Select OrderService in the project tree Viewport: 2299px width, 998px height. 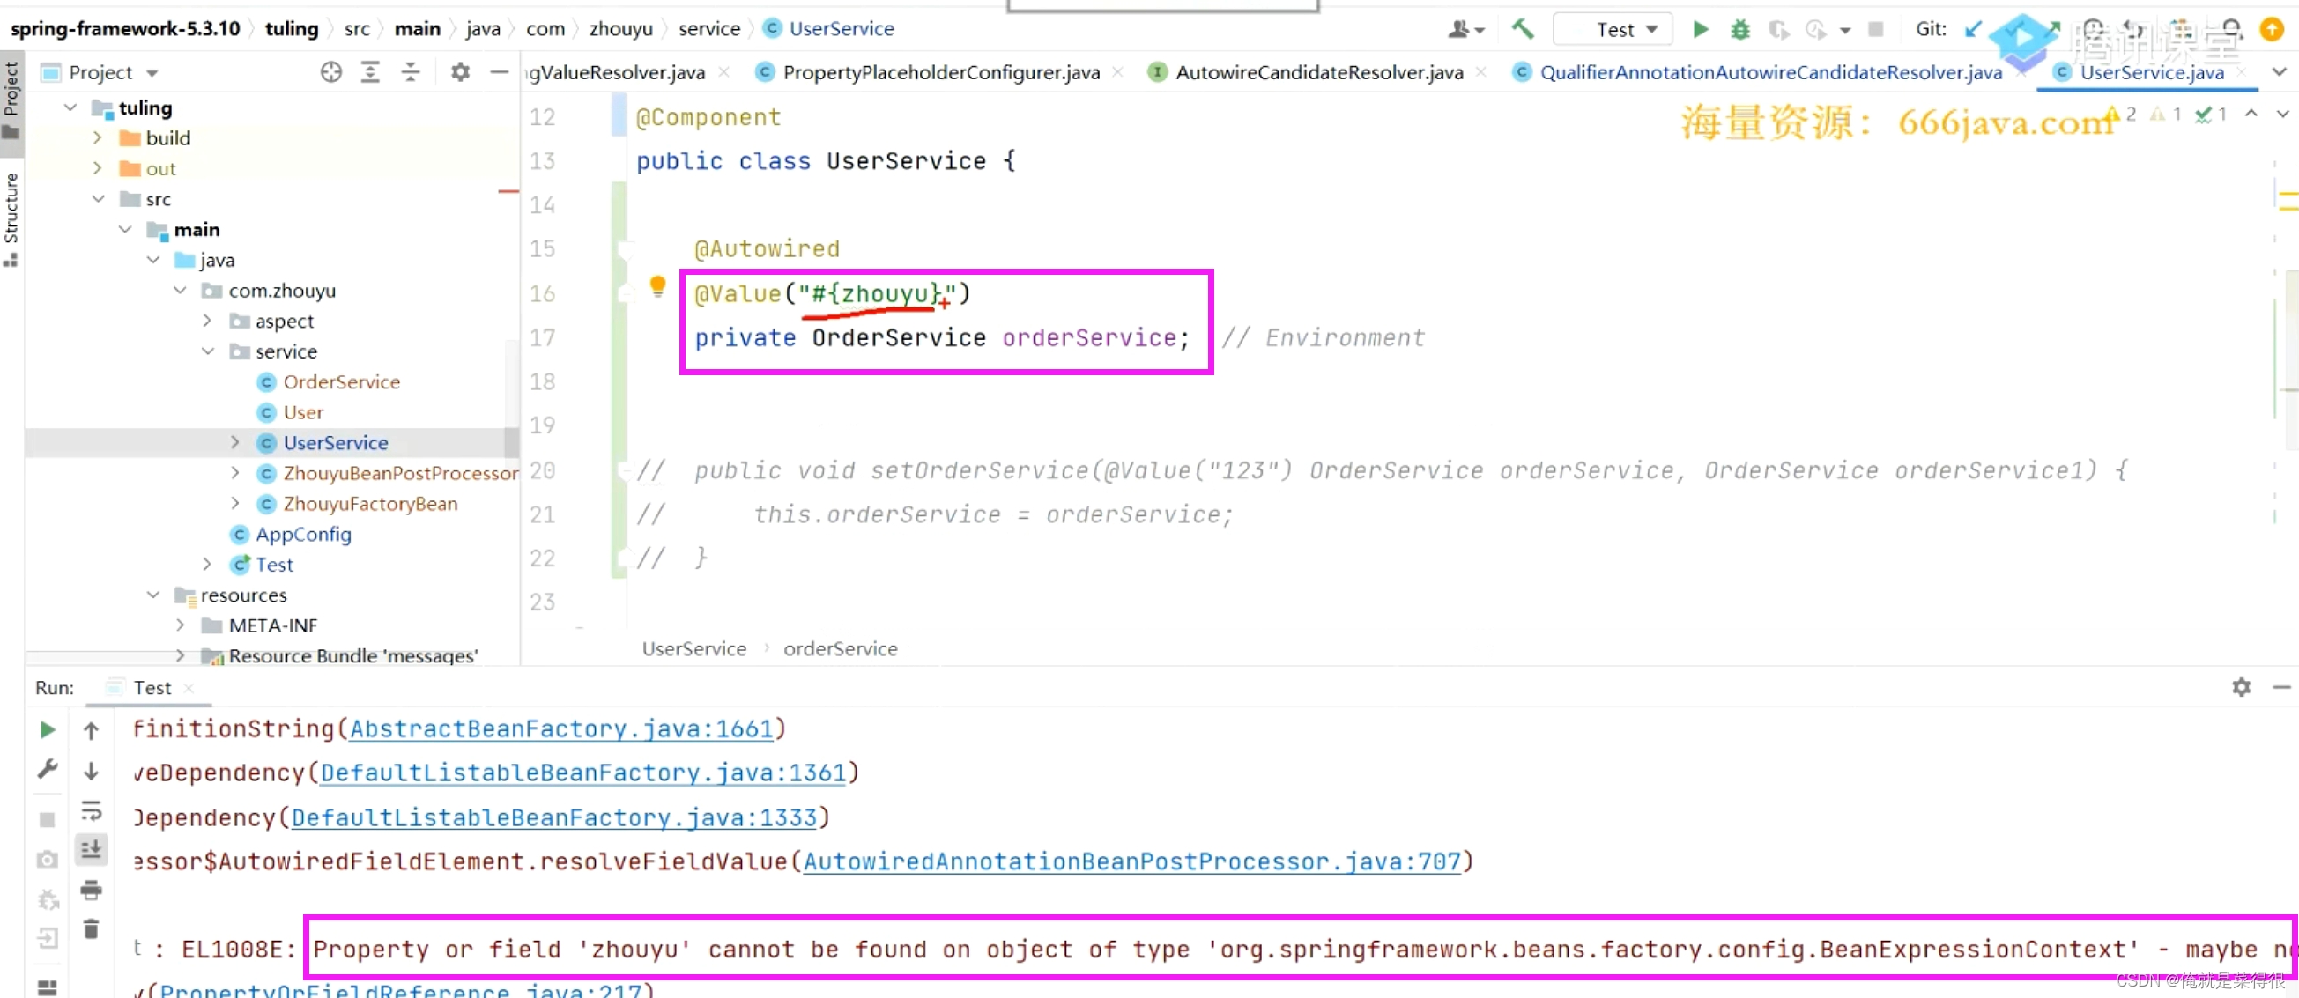pos(341,381)
